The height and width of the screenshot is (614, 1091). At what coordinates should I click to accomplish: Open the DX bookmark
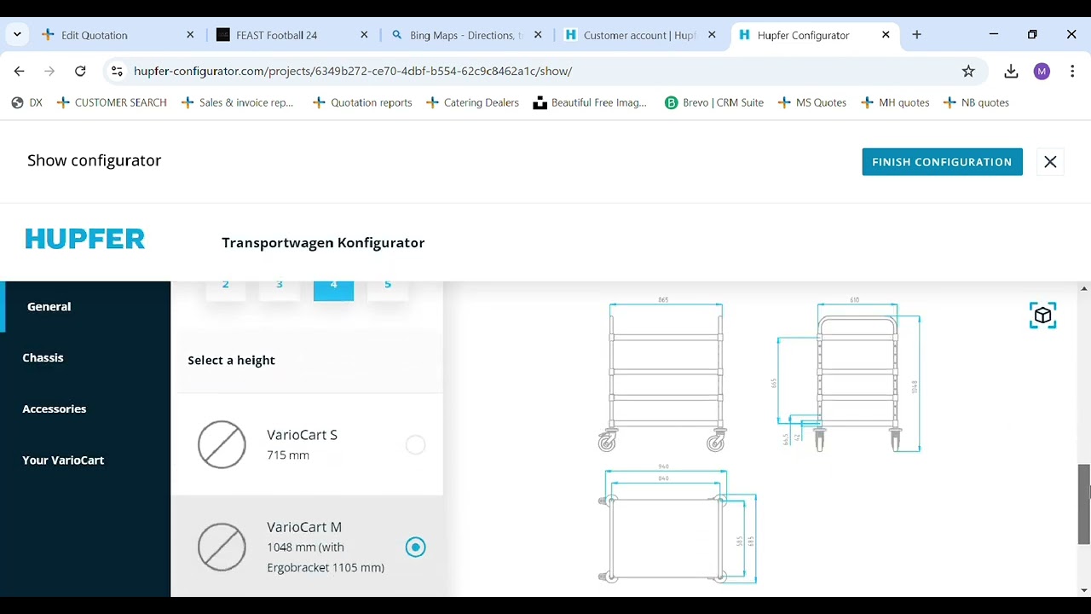pos(26,102)
